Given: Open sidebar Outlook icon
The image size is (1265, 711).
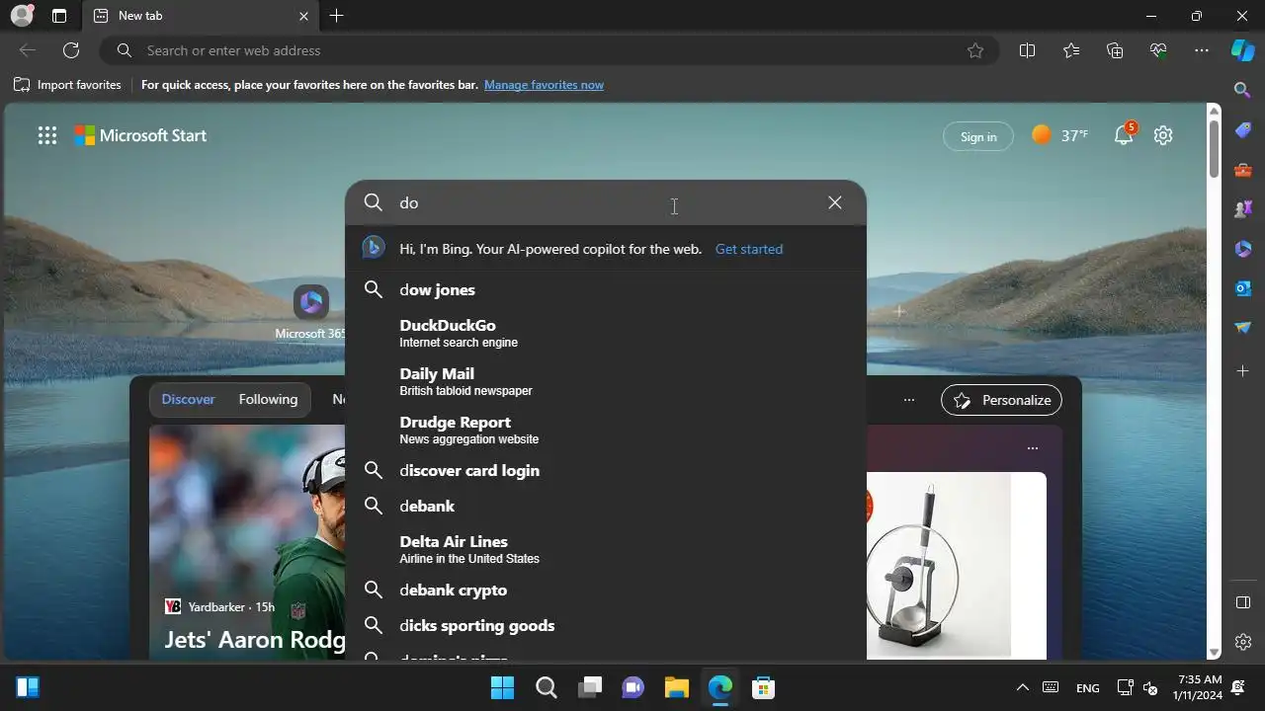Looking at the screenshot, I should [x=1243, y=288].
